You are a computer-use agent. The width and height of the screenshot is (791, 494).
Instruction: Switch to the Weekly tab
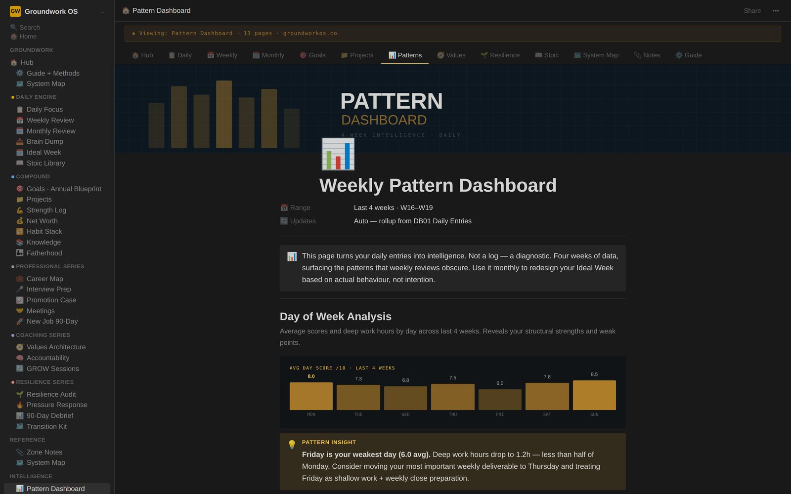click(222, 55)
